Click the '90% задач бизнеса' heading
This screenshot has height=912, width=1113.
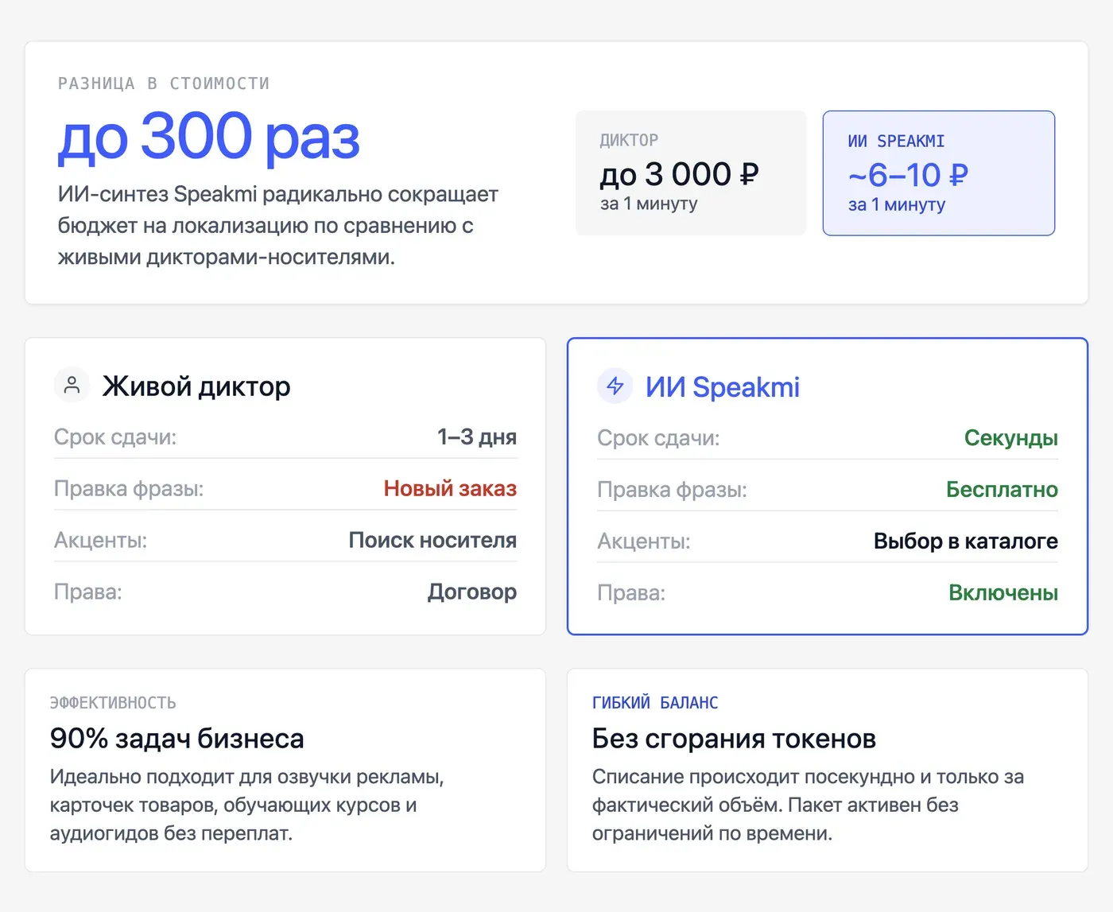176,739
